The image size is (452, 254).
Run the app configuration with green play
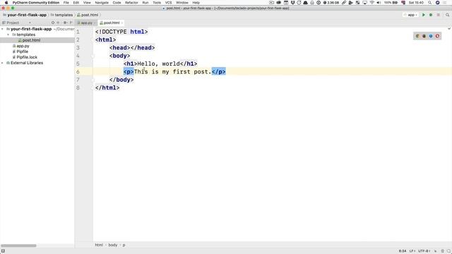tap(424, 15)
